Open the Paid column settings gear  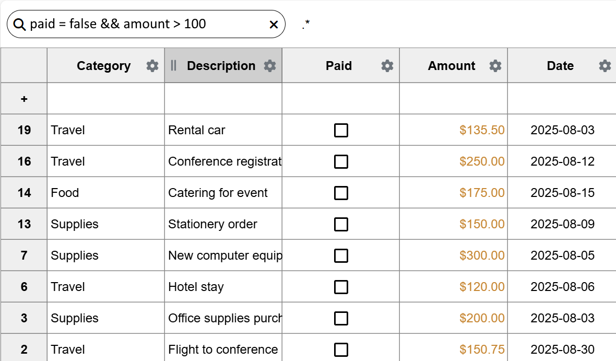386,66
